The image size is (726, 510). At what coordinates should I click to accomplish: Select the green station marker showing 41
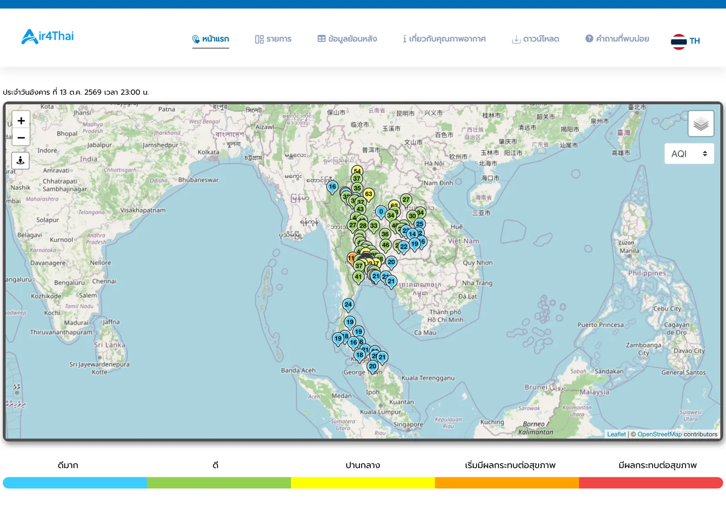tap(358, 277)
